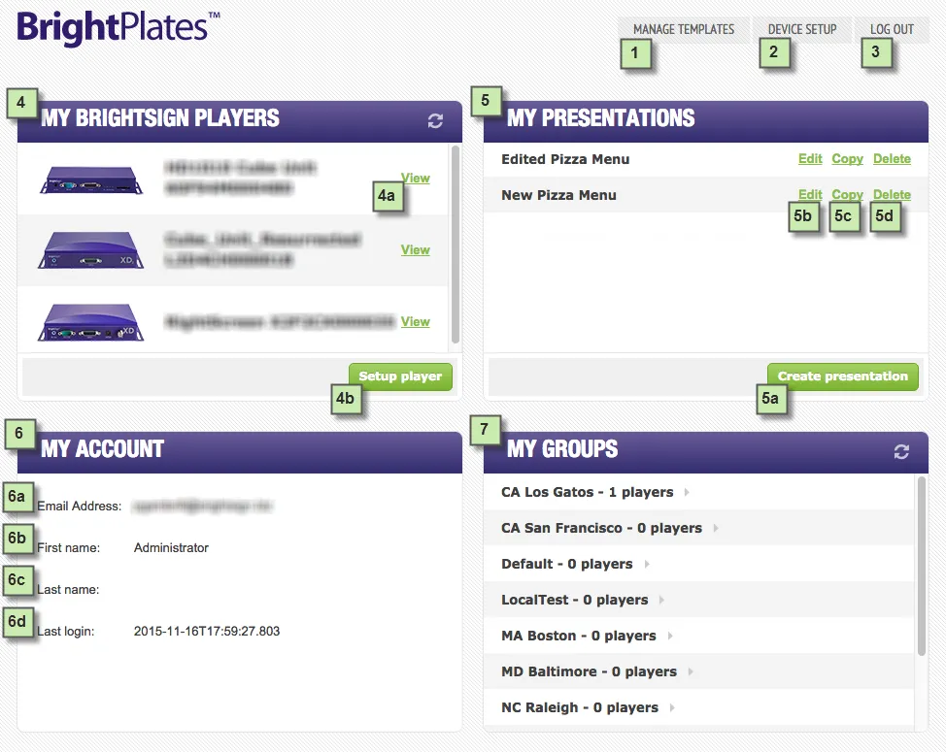946x752 pixels.
Task: Expand the MA Boston group arrow
Action: tap(670, 636)
